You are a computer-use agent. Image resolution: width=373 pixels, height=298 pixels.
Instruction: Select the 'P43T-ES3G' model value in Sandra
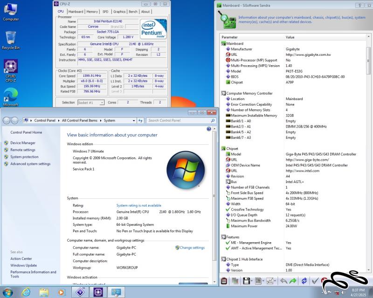tap(294, 71)
